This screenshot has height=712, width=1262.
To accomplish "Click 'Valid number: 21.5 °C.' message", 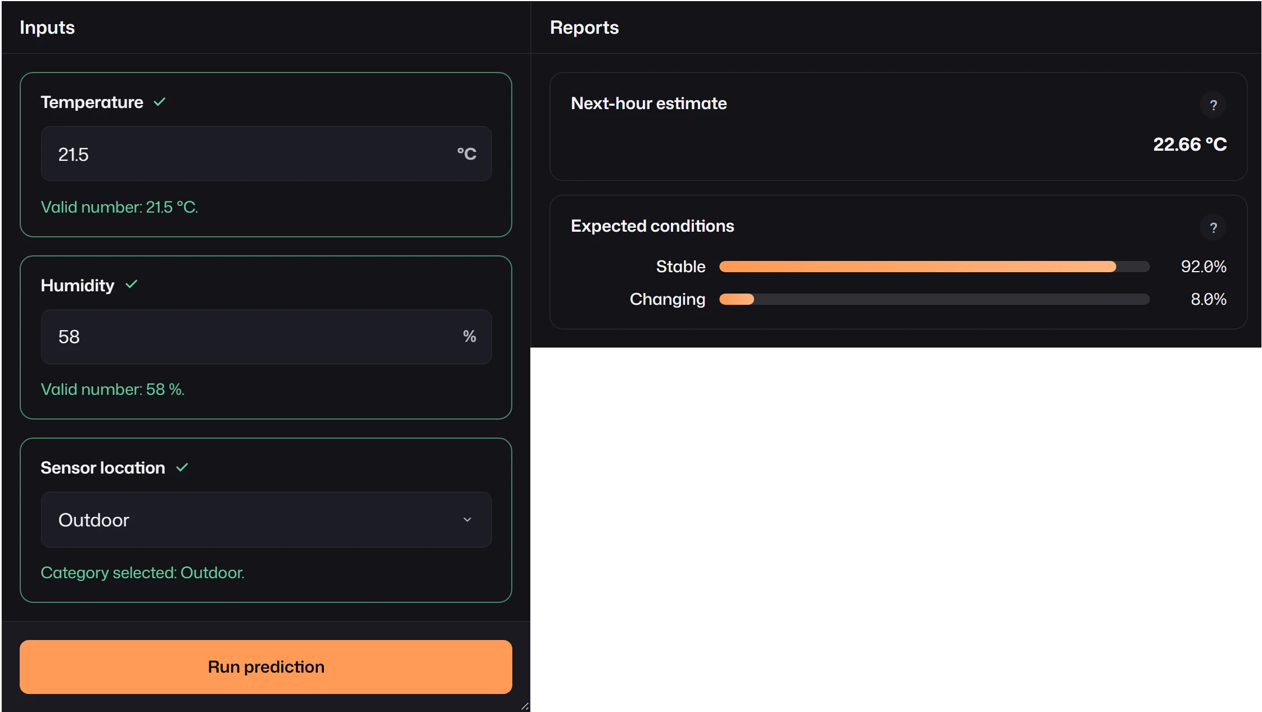I will point(119,207).
